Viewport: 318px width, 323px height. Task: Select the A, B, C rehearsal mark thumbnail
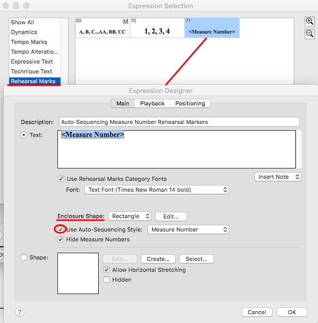click(102, 28)
